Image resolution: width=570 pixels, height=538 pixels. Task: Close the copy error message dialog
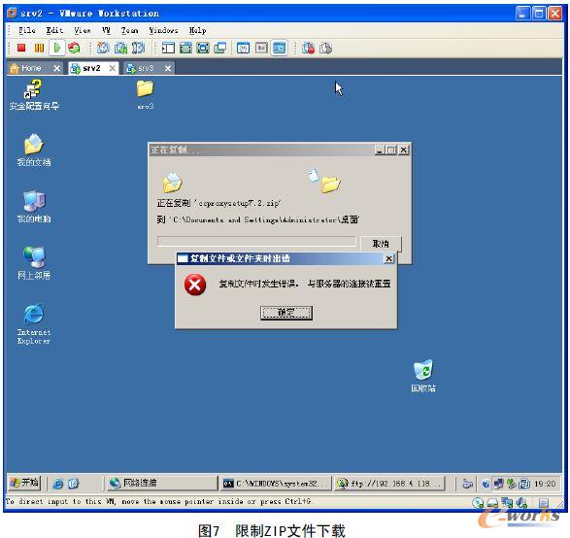(x=388, y=258)
